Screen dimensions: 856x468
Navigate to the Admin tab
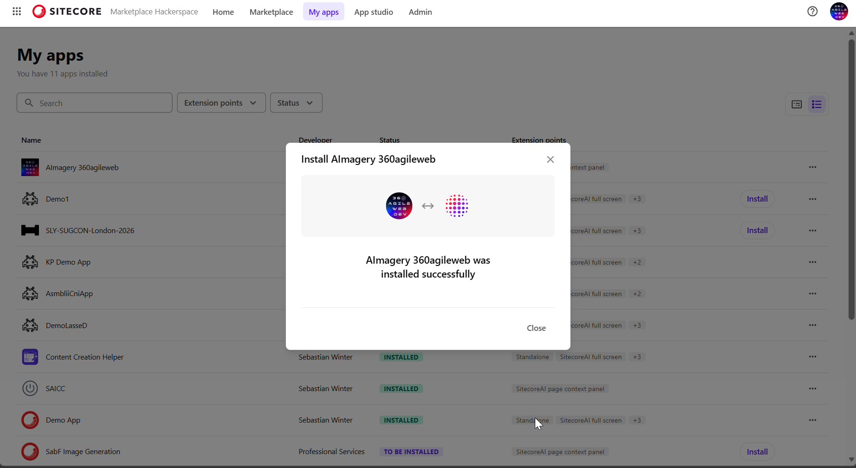420,12
